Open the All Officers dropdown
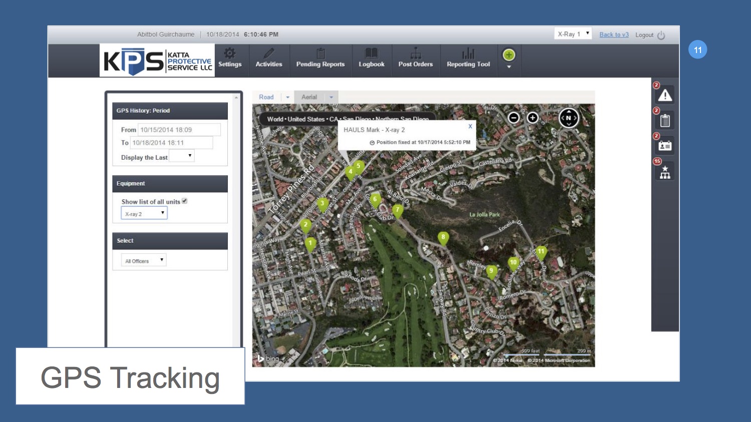 144,260
